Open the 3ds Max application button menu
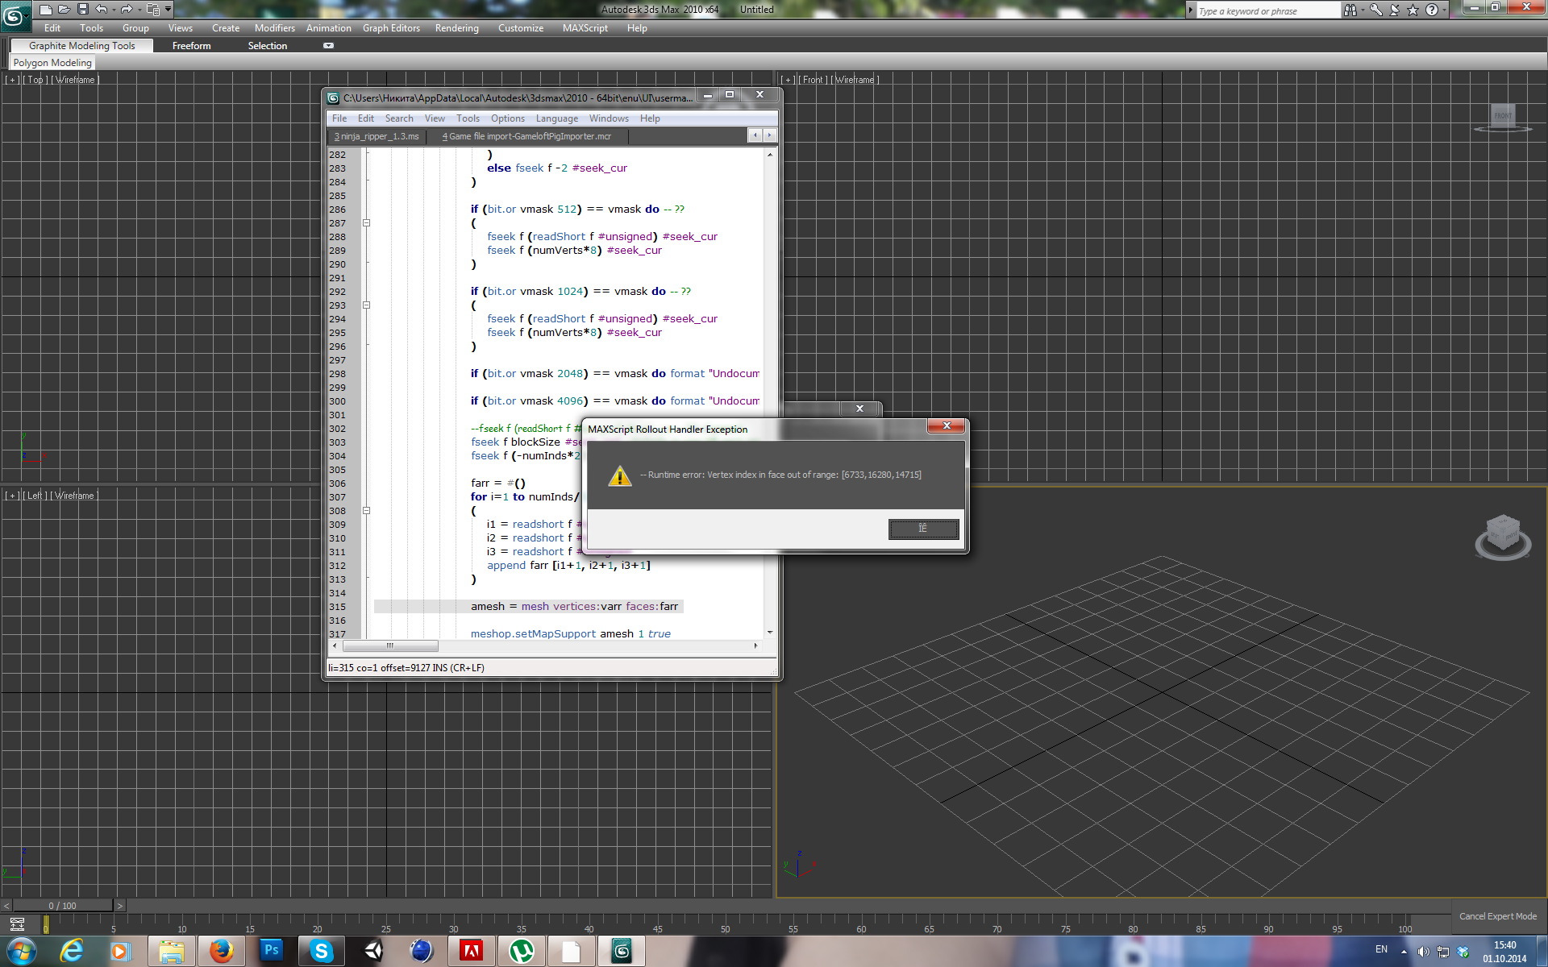 (15, 15)
